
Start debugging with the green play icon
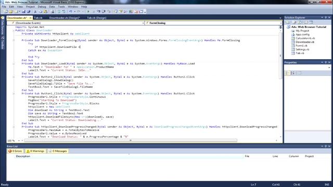(88, 11)
